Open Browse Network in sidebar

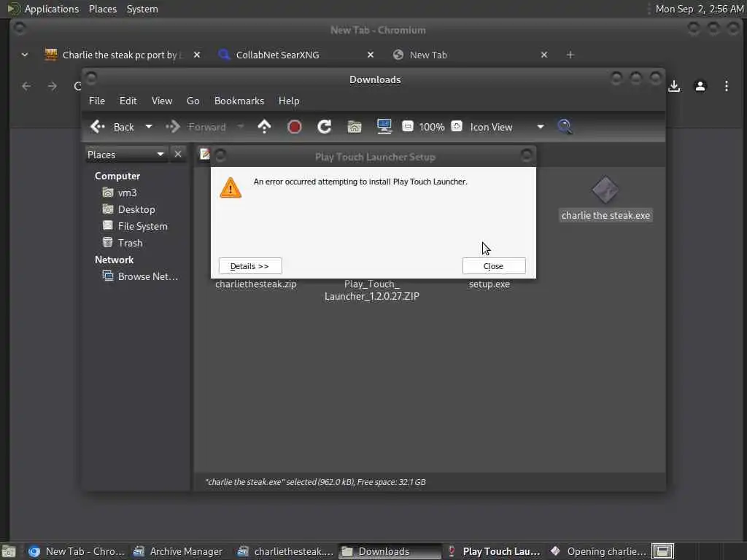click(x=140, y=276)
